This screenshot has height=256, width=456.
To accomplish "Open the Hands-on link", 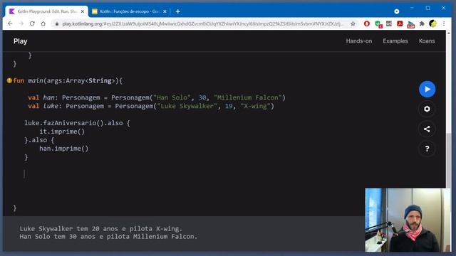I will [x=359, y=41].
